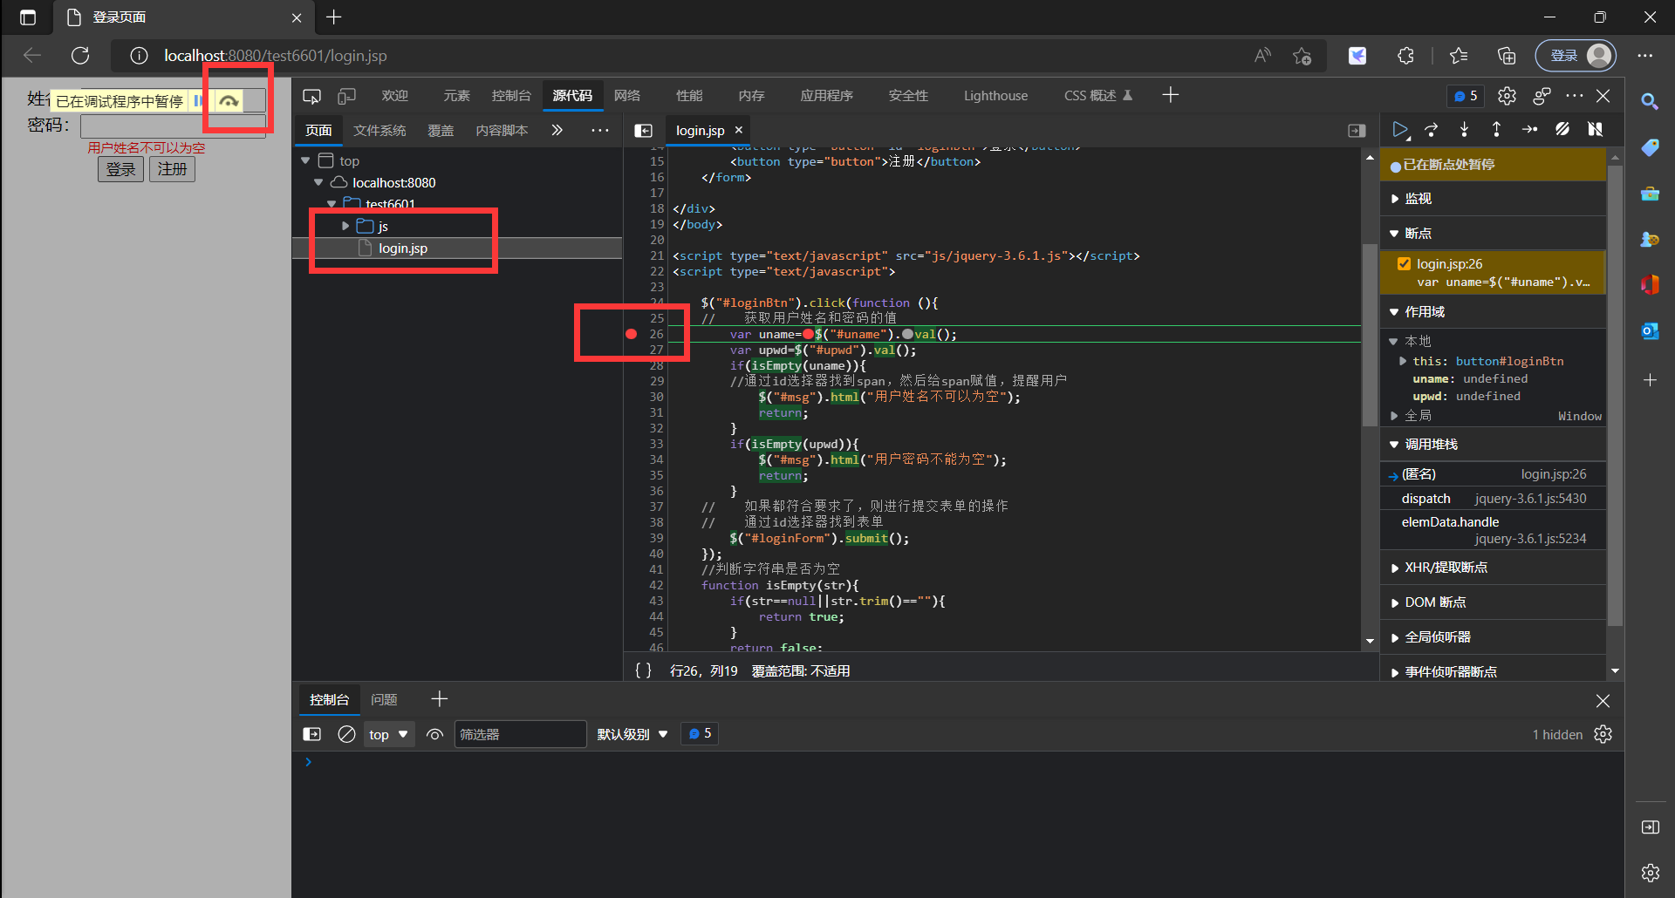Click the step over next function icon
This screenshot has height=898, width=1675.
(1432, 130)
